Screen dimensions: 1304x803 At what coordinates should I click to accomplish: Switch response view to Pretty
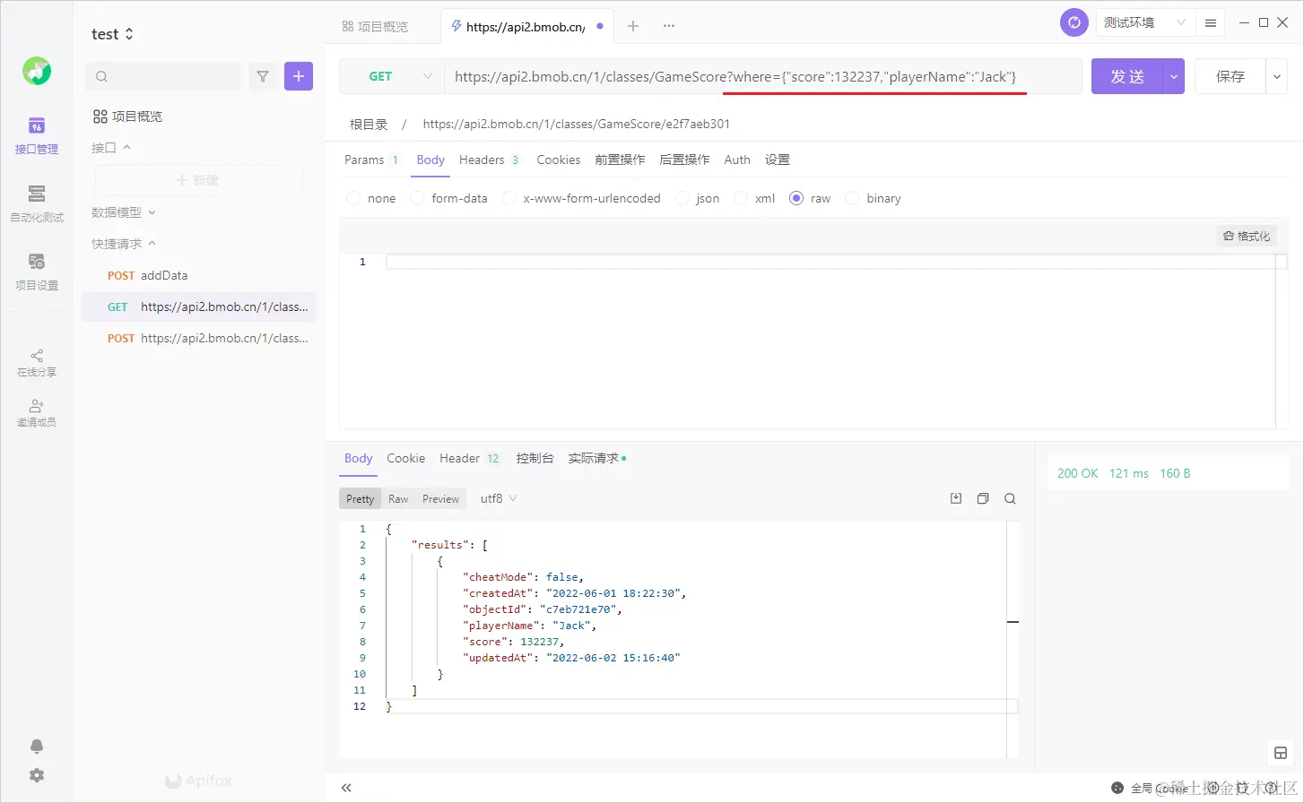tap(360, 498)
